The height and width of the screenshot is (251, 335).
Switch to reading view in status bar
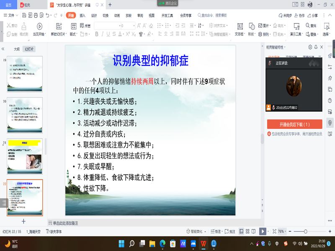click(254, 231)
